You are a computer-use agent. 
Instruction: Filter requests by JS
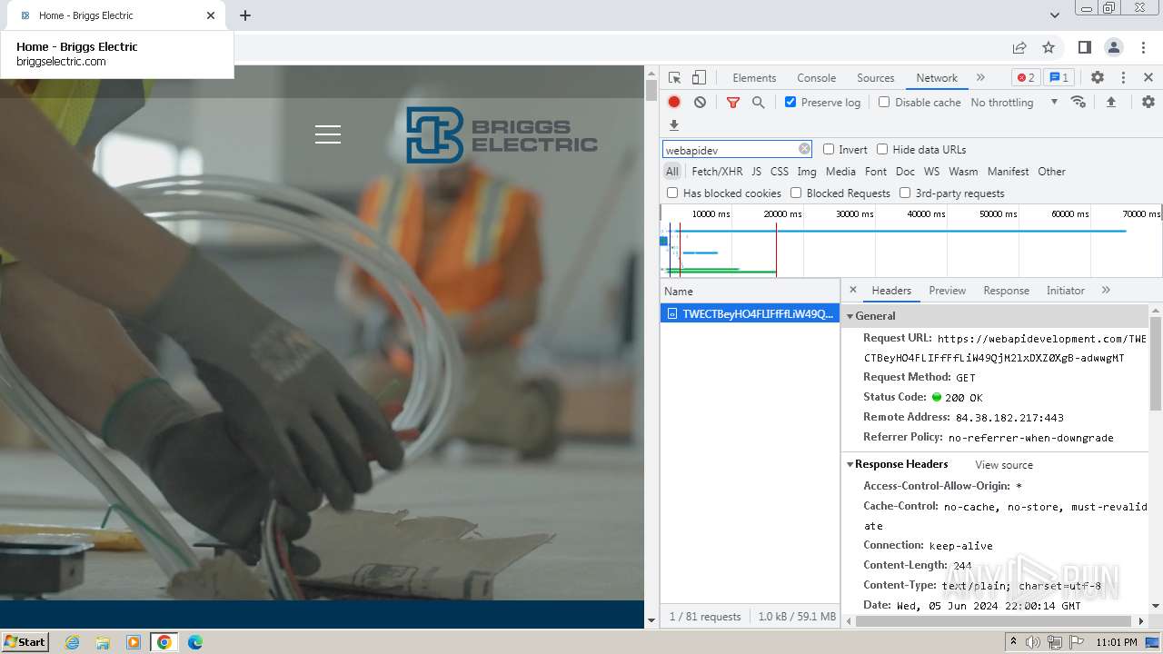(x=756, y=172)
